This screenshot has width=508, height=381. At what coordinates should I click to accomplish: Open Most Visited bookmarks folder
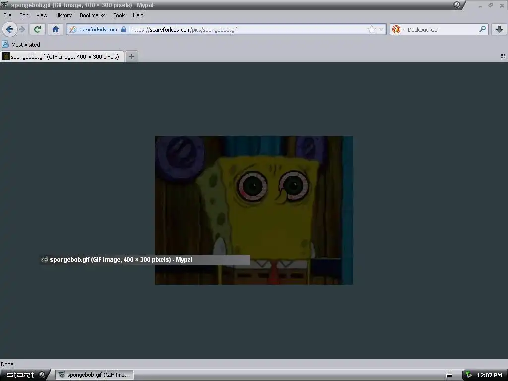pyautogui.click(x=21, y=44)
